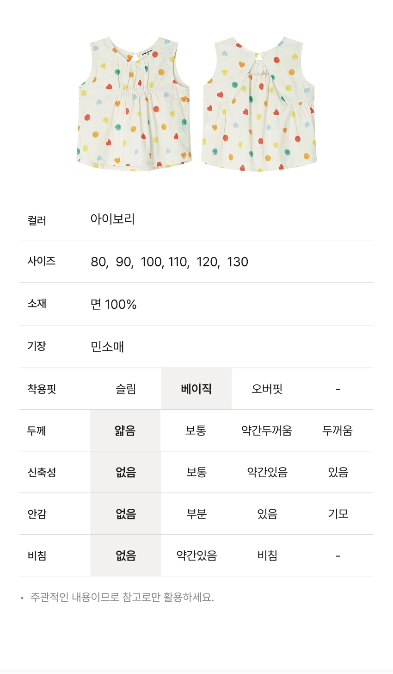The height and width of the screenshot is (674, 393).
Task: Click the 아이보리 color value
Action: pos(113,219)
